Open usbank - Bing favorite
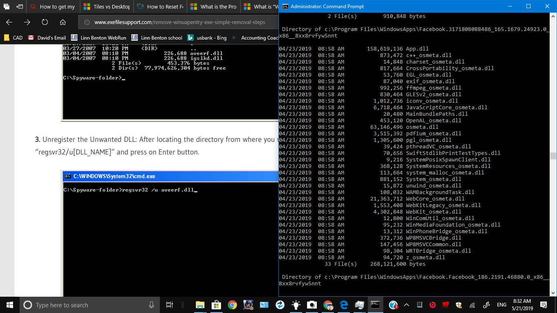 [x=207, y=37]
